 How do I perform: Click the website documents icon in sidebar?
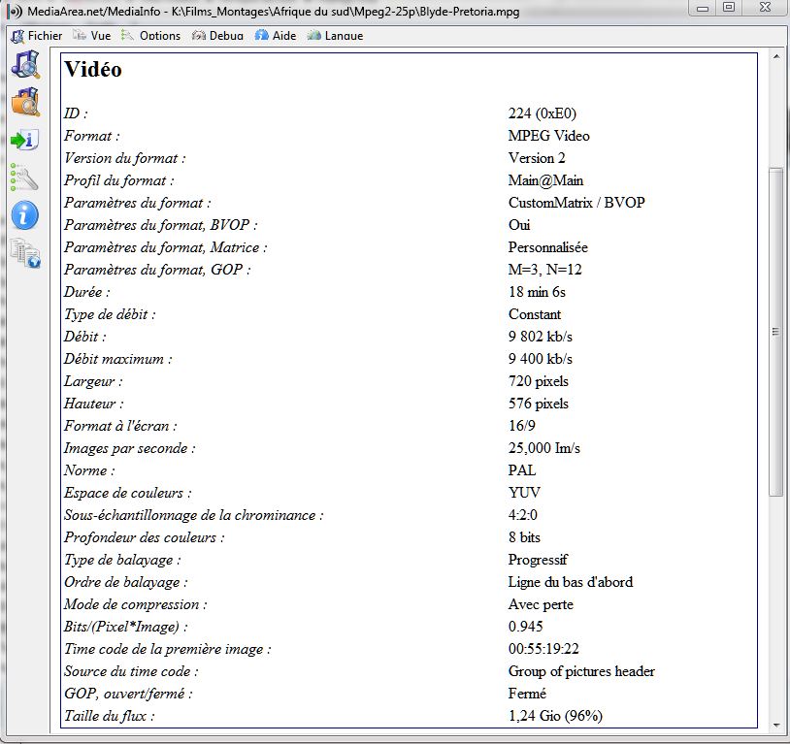(25, 253)
